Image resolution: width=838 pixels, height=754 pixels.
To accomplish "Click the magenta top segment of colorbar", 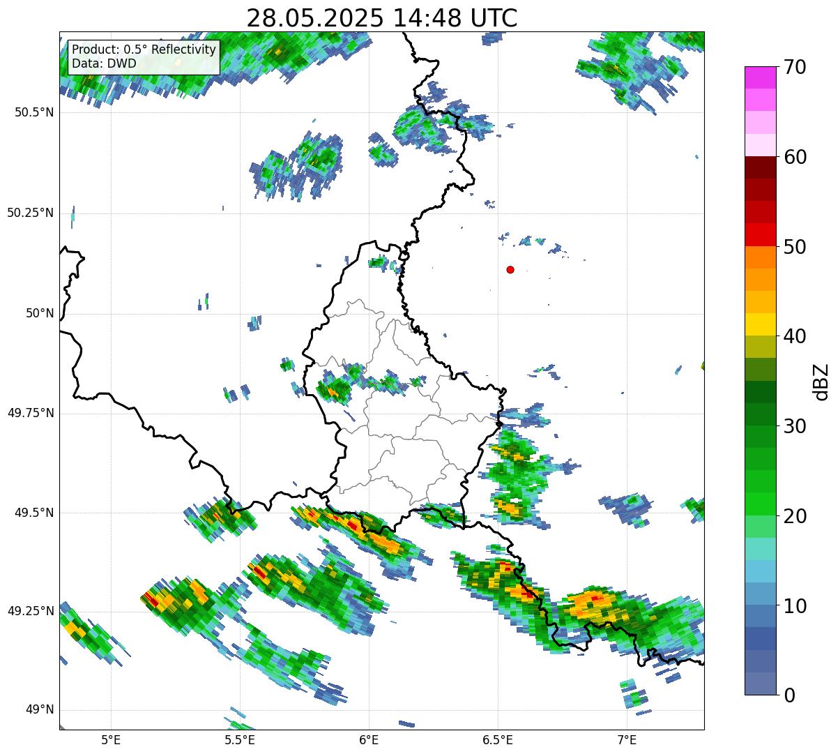I will tap(760, 77).
